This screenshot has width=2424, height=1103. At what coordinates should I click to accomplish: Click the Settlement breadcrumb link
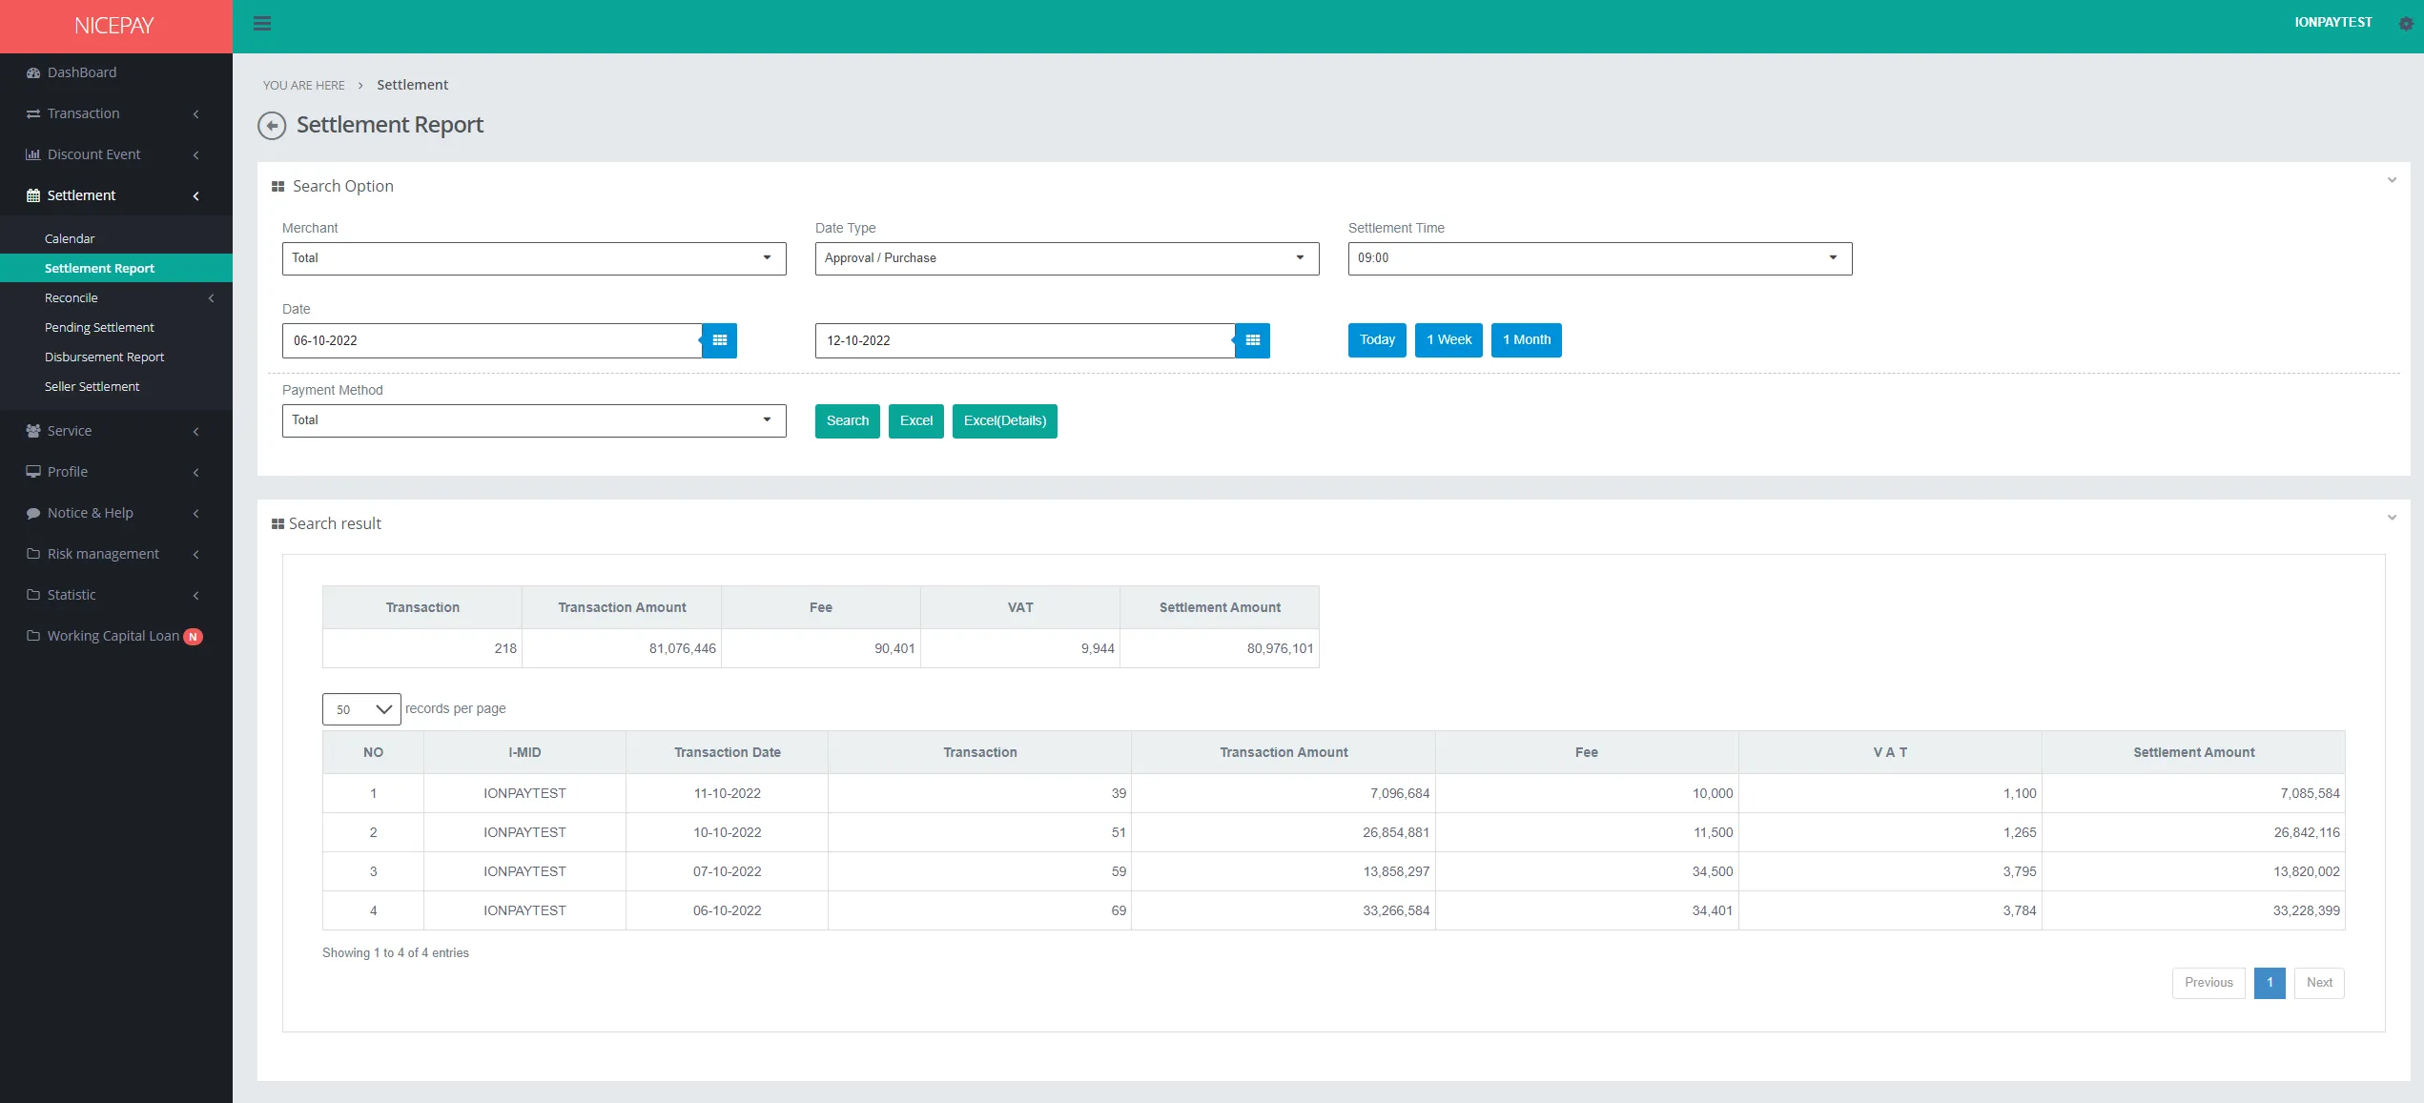[412, 85]
